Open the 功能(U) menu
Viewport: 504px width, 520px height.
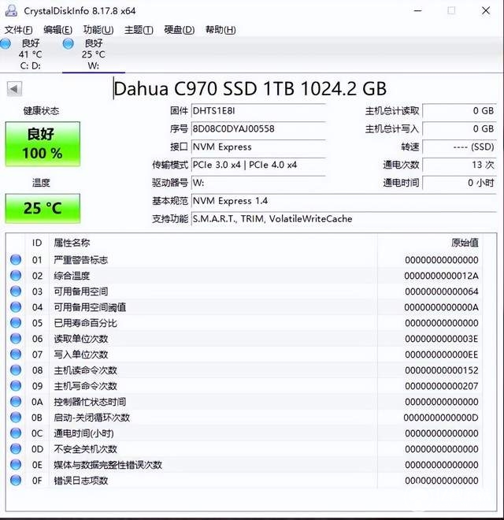pos(98,30)
